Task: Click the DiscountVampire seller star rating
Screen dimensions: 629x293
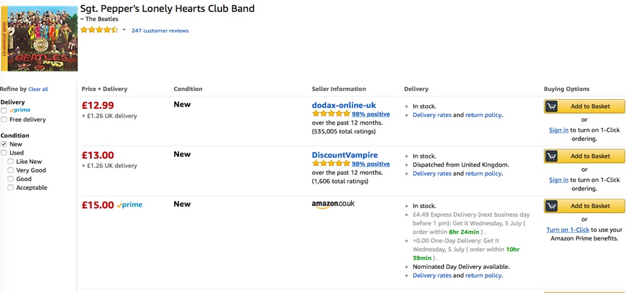Action: click(331, 164)
